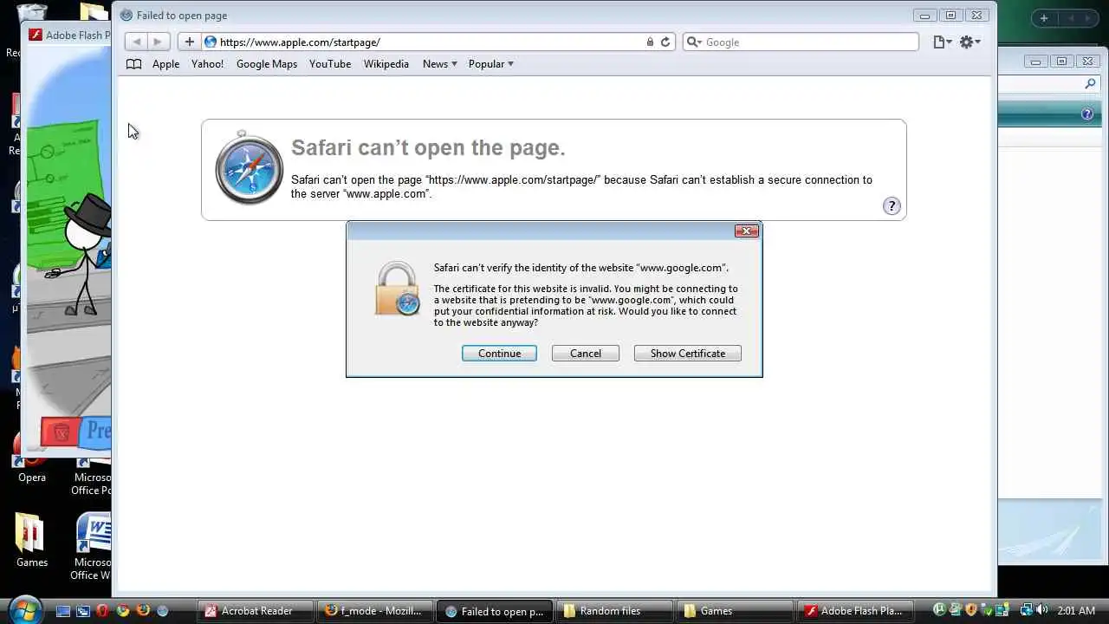
Task: Open the Yahoo! bookmark
Action: coord(207,64)
